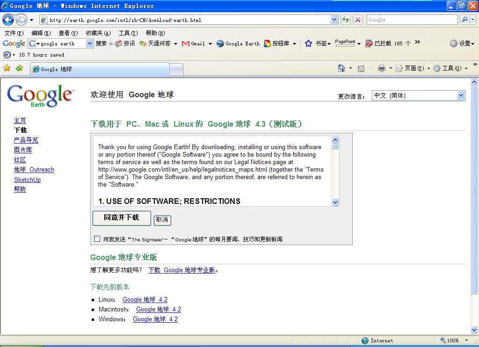Expand the Google Toolbar overflow chevron
Image resolution: width=479 pixels, height=347 pixels.
[418, 42]
